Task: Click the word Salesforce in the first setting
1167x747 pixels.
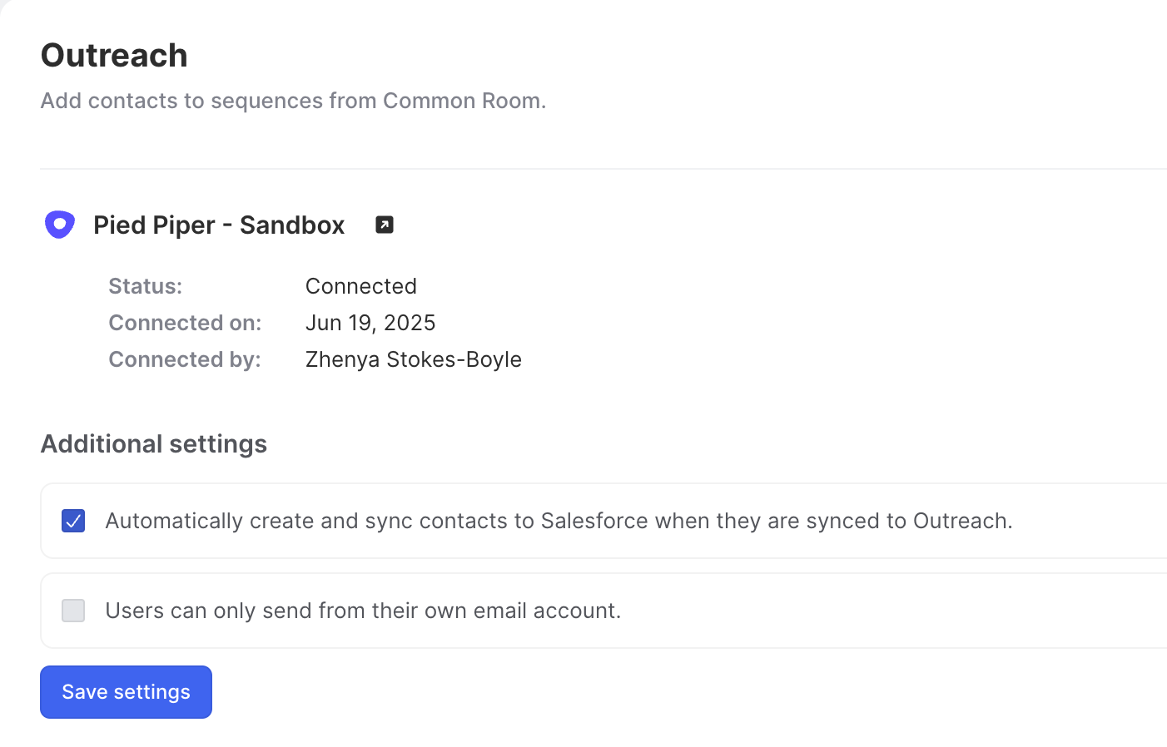Action: point(594,521)
